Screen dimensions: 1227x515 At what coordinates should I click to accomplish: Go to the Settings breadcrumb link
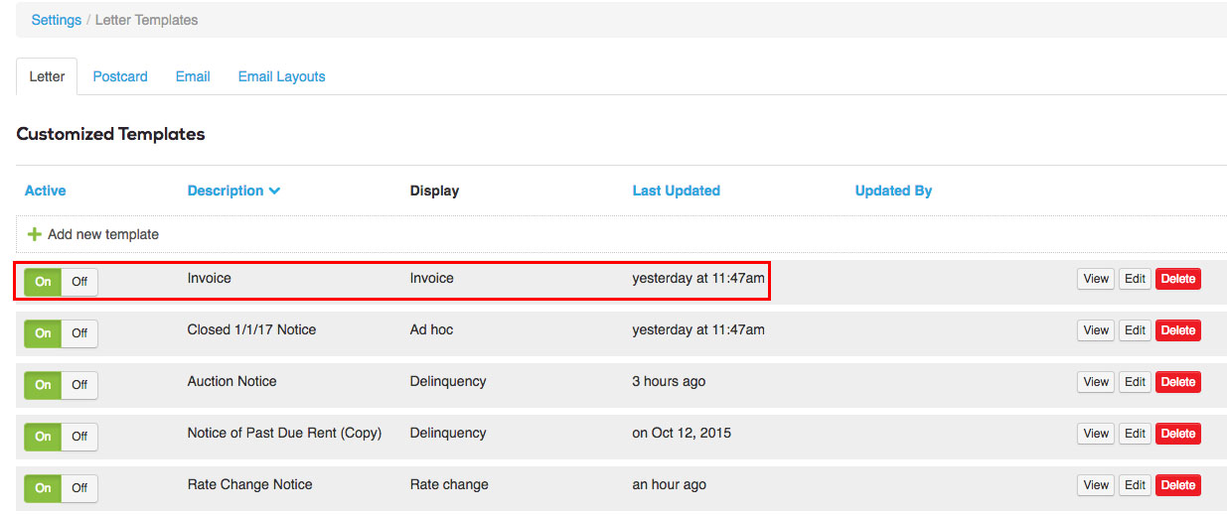tap(56, 20)
